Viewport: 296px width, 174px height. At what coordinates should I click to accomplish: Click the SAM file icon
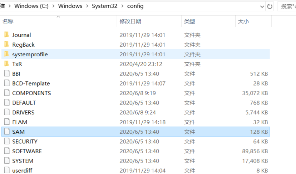point(7,132)
